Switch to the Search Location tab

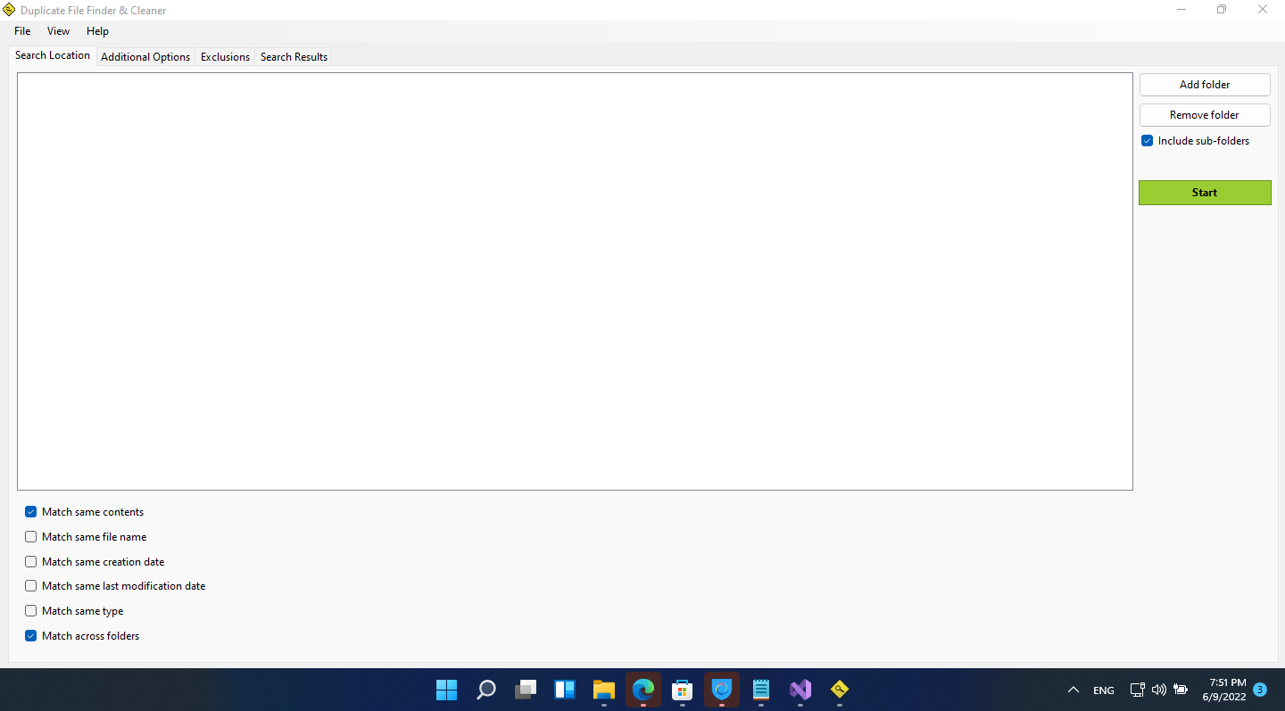53,55
